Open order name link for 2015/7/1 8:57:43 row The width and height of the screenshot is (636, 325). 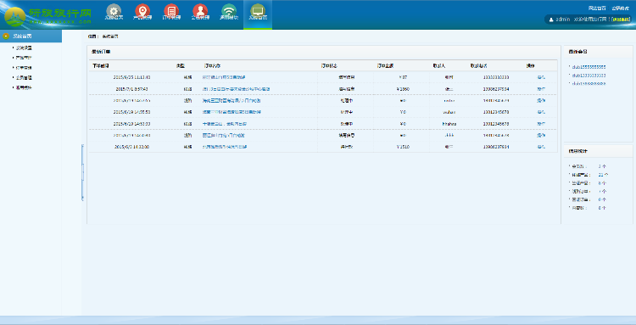pos(237,89)
